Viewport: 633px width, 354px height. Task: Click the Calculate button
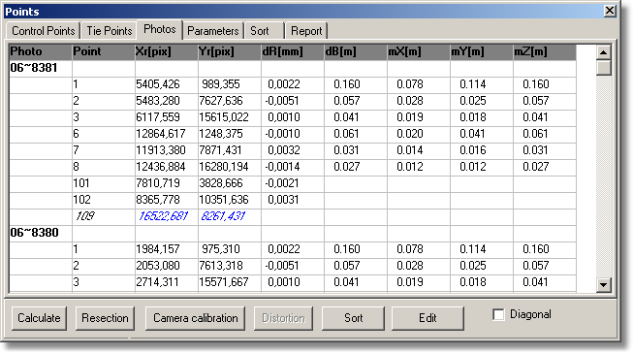pyautogui.click(x=39, y=318)
